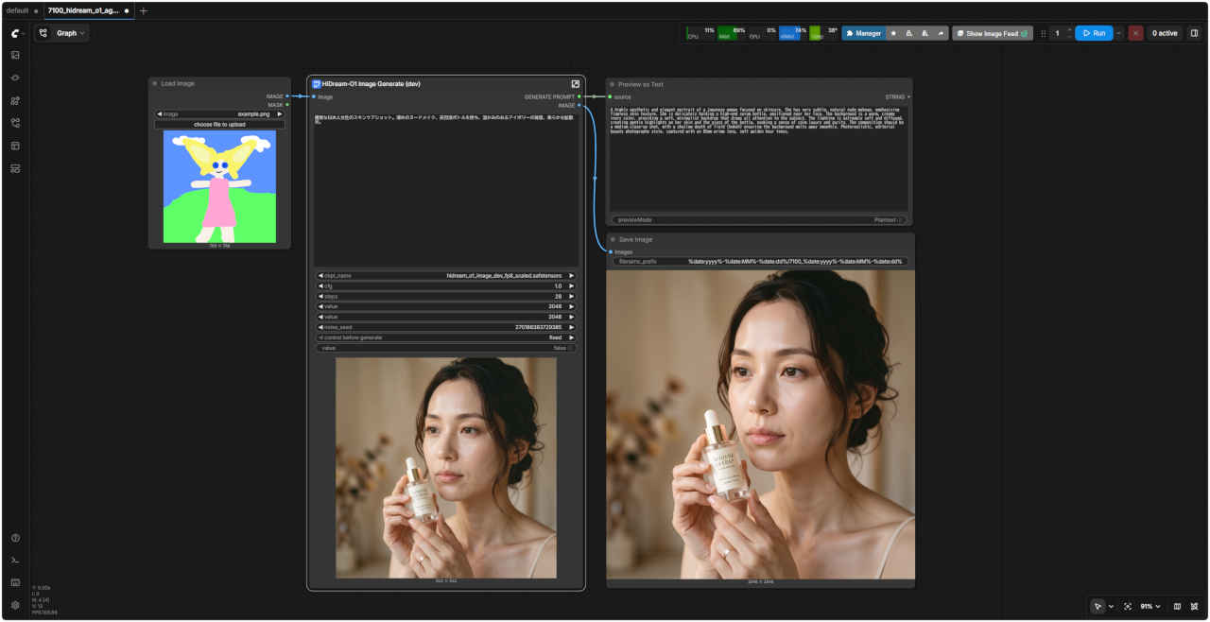Expand HiDream-O1 node with corner icon
Screen dimensions: 1210x622
[575, 84]
